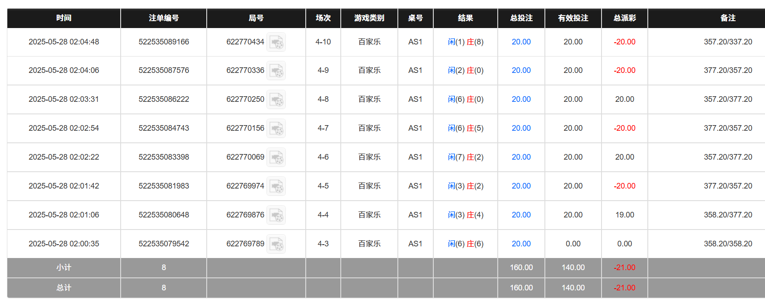Open the replay icon for round 622770250
The width and height of the screenshot is (765, 299).
276,100
